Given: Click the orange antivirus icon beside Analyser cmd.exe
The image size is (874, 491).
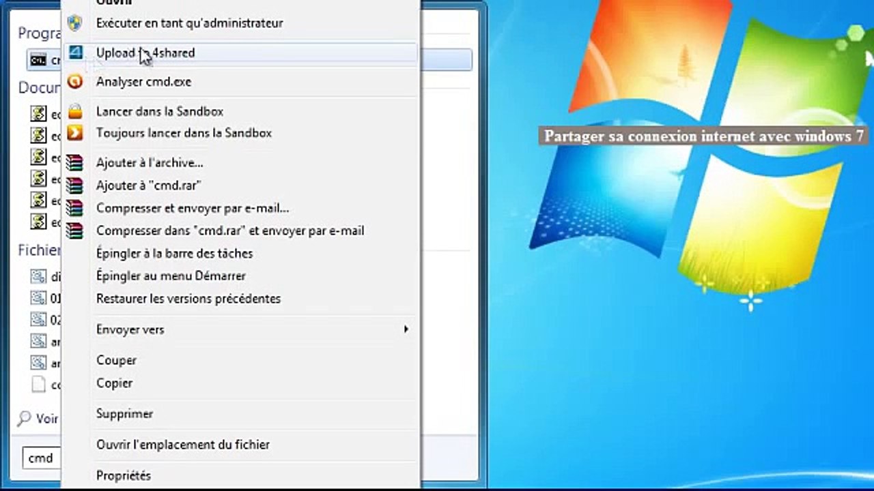Looking at the screenshot, I should click(x=75, y=82).
